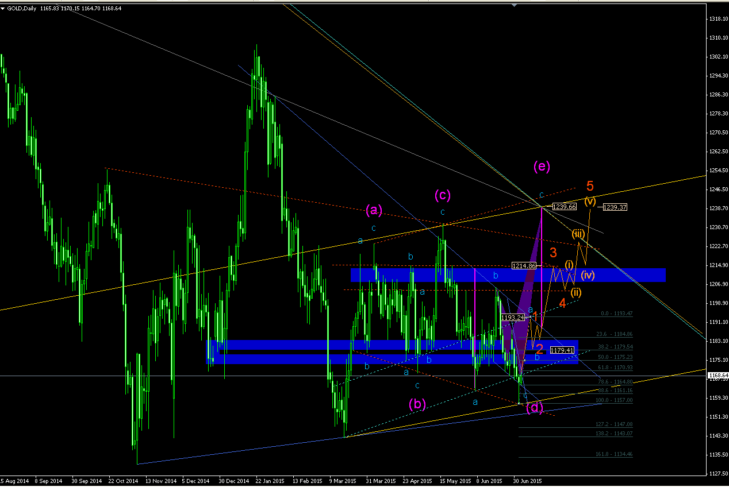Click the 23 Apr 2015 date label
Viewport: 729px width, 487px height.
click(x=417, y=480)
